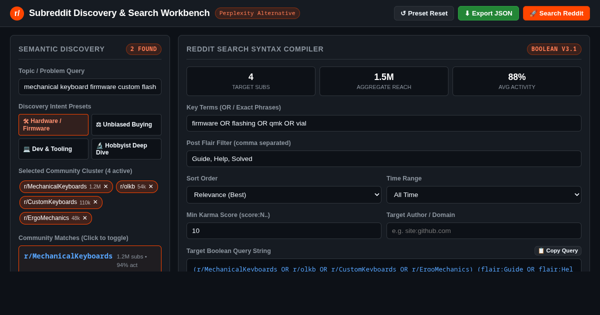This screenshot has width=600, height=315.
Task: Click the r/ErgoMechanics cluster chip label
Action: tap(46, 218)
